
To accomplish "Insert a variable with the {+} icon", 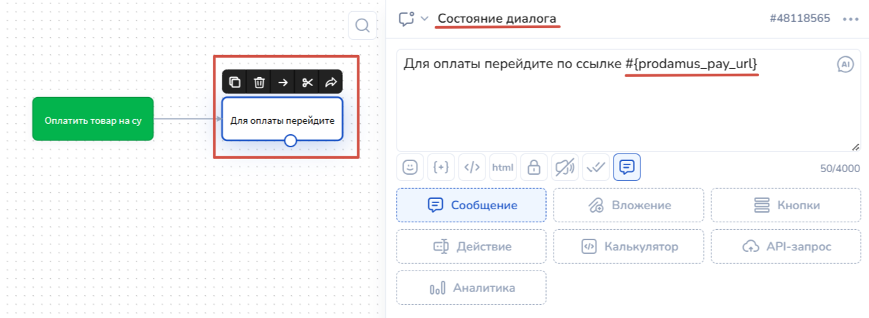I will coord(441,167).
